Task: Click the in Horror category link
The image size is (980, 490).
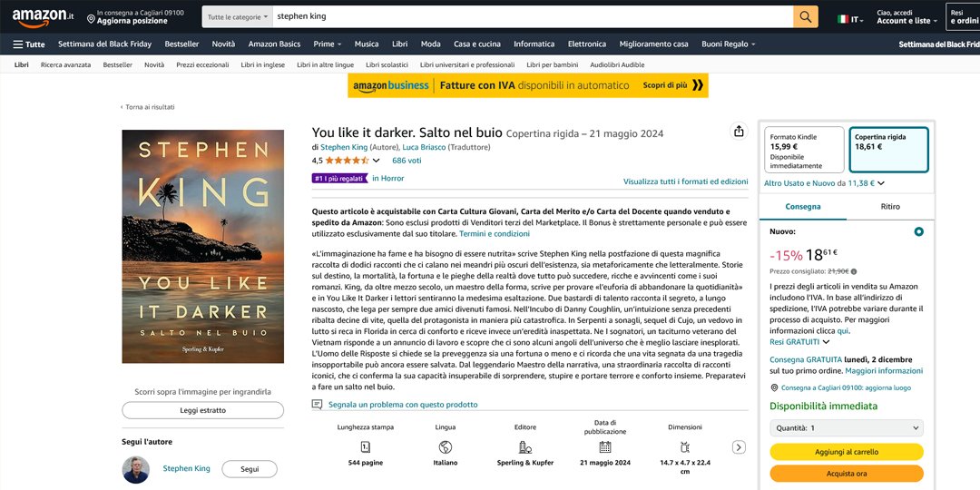Action: 388,179
